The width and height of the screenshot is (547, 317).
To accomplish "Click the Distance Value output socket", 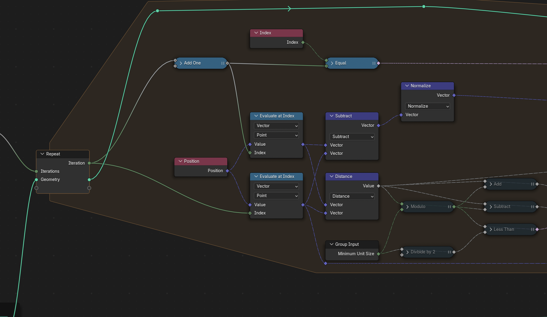I will coord(378,186).
